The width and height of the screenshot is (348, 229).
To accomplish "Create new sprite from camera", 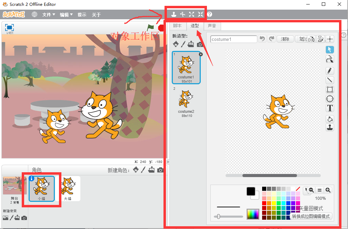I will 160,170.
